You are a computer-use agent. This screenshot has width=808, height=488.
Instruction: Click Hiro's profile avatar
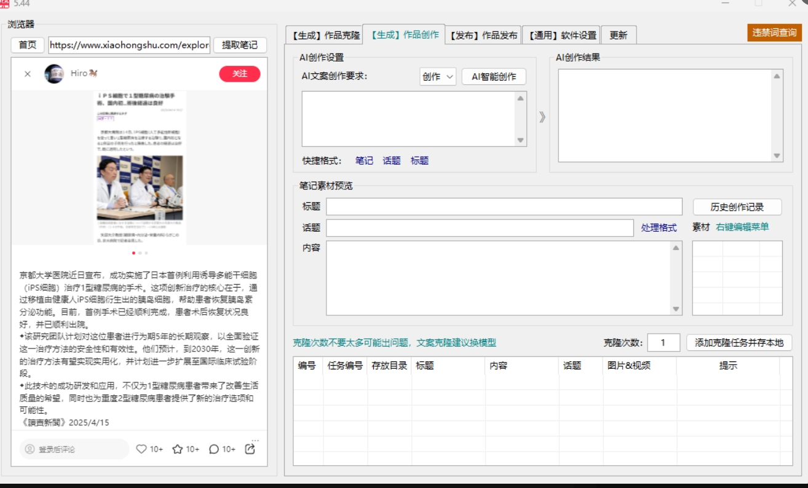tap(54, 74)
